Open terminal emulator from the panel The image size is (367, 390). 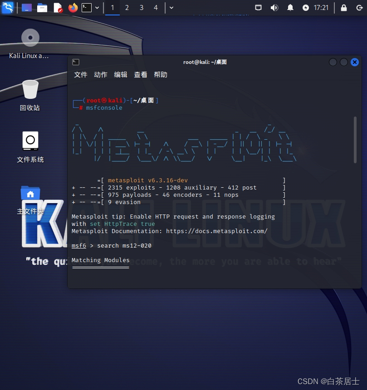point(87,8)
